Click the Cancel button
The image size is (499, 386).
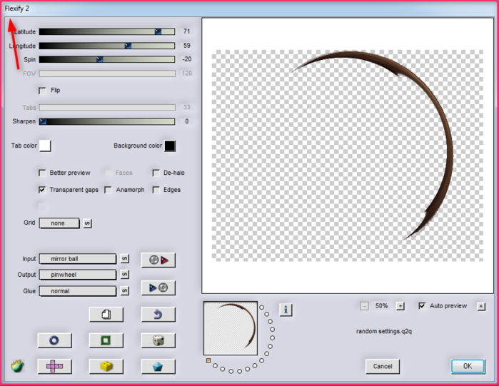[383, 366]
